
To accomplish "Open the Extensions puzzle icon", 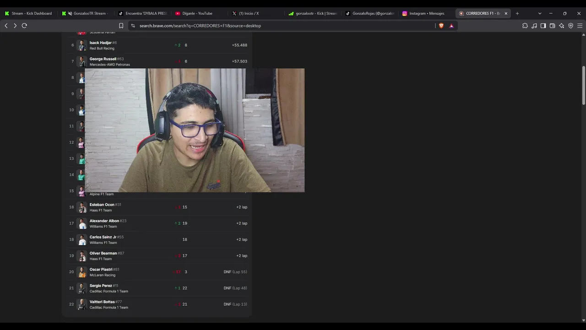I will pos(525,26).
